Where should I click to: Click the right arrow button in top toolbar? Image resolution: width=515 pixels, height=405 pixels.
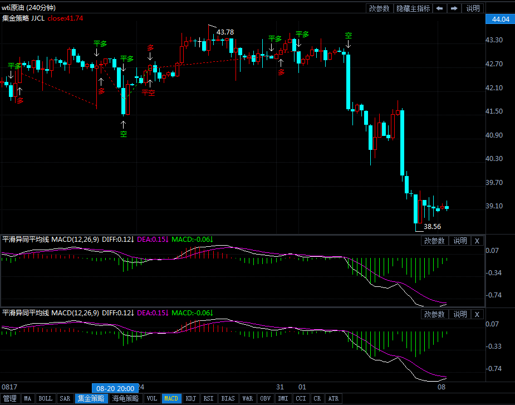pos(455,8)
